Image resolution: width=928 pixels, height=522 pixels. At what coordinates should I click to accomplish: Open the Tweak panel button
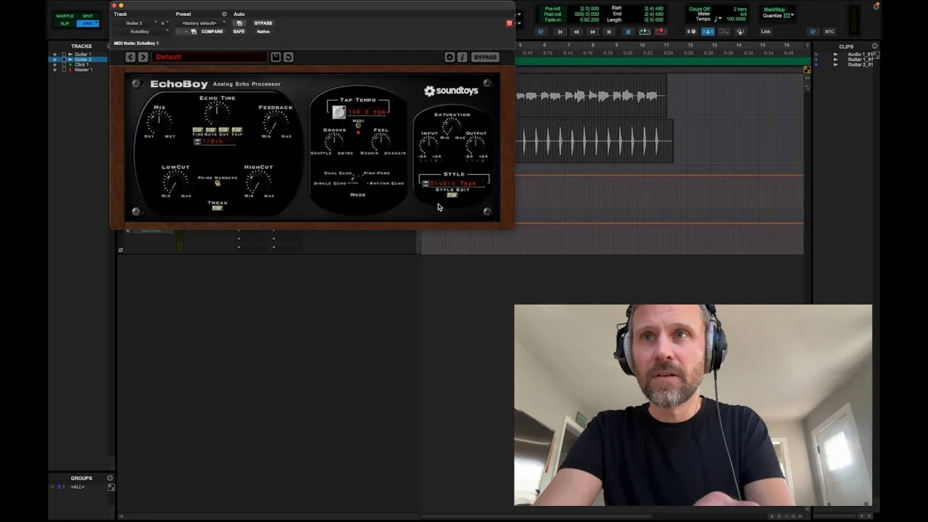[217, 209]
